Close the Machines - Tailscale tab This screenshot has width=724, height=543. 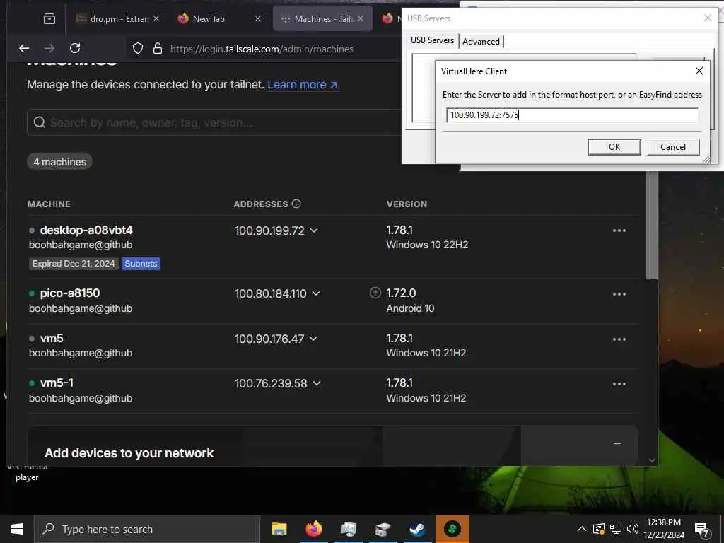click(360, 18)
